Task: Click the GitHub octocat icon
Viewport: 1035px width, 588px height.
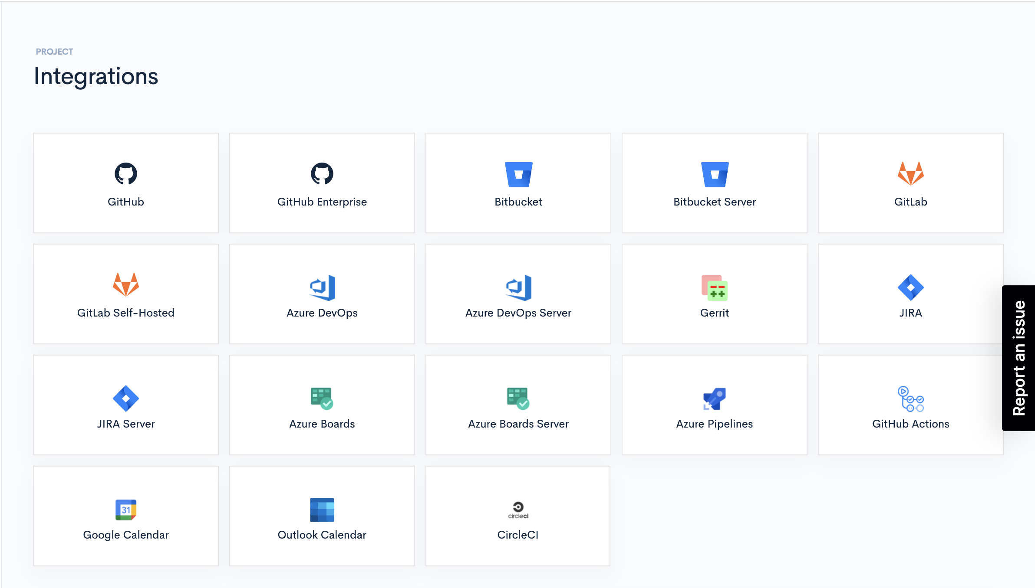Action: (x=126, y=174)
